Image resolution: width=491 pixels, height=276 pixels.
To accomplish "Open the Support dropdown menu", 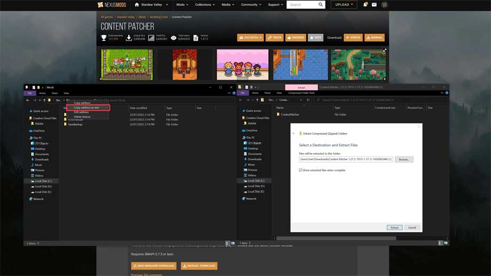I will coord(276,5).
